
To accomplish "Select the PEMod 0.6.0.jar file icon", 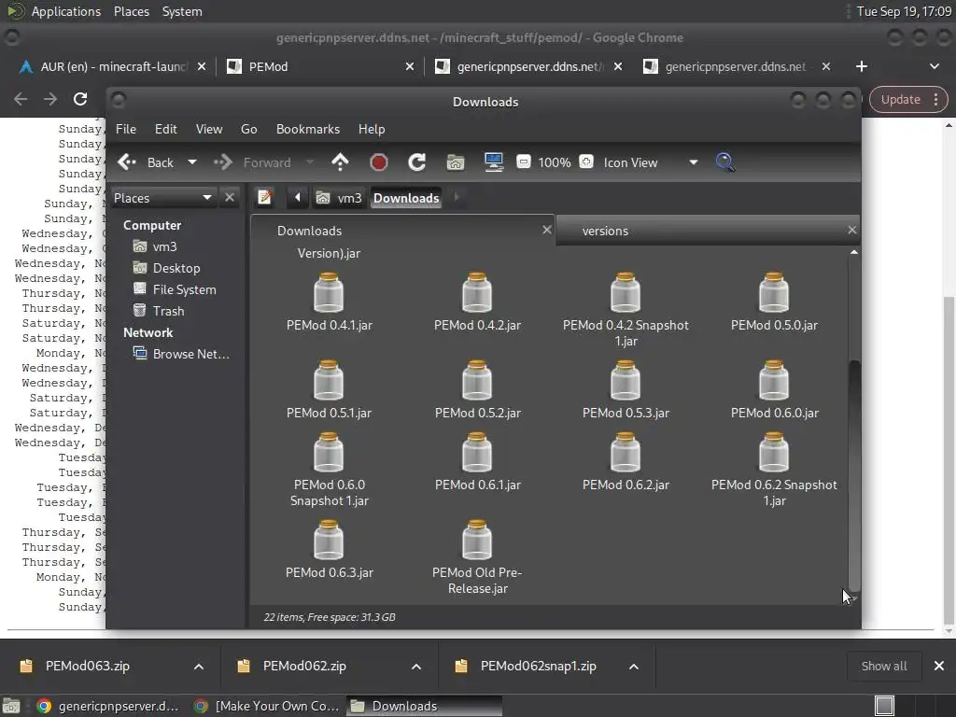I will tap(774, 381).
